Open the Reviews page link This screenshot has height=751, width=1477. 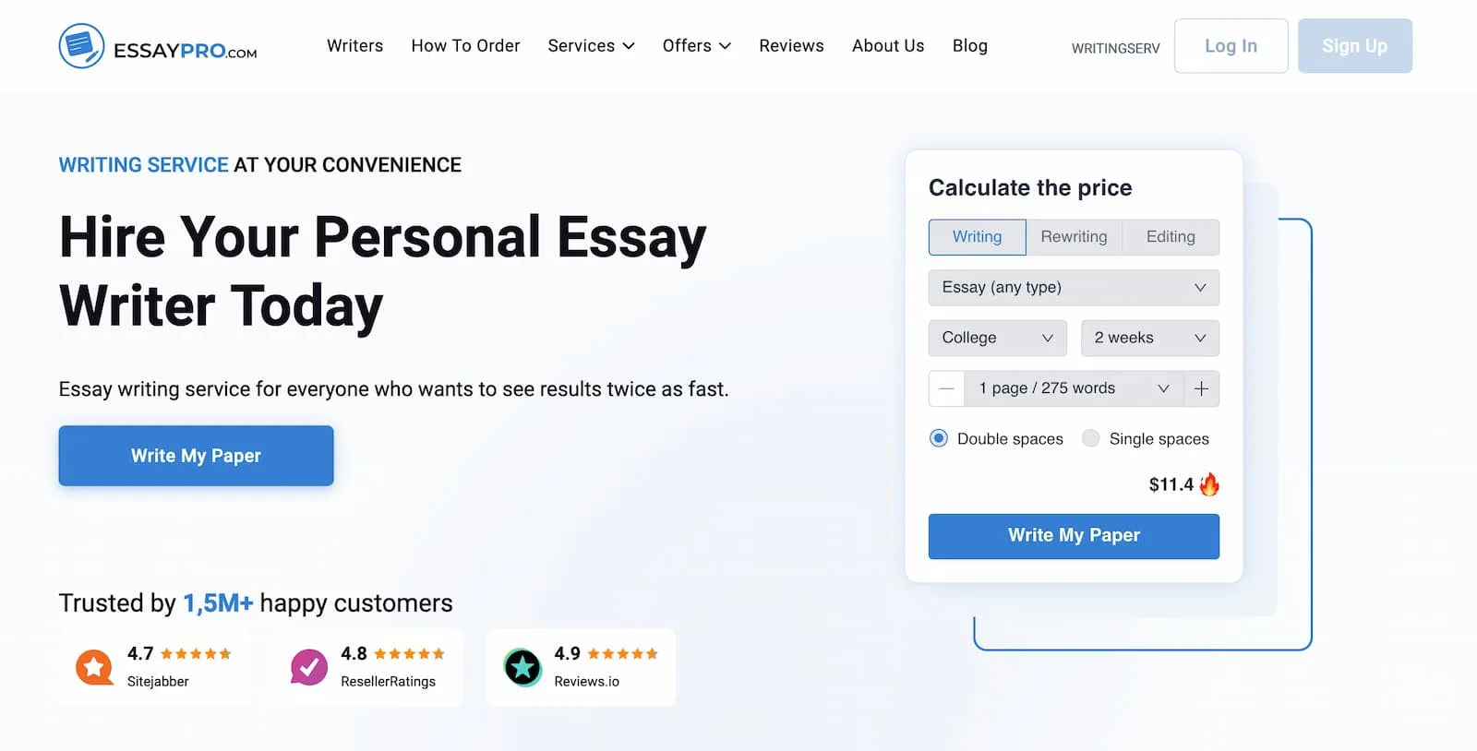point(791,46)
